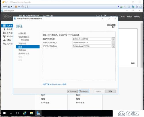This screenshot has width=144, height=117.
Task: Select the highlighted 路径 wizard step
Action: (x=28, y=47)
